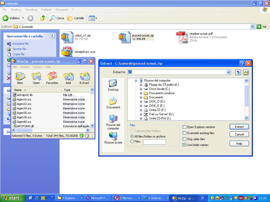Click the WinZip Add files icon
Screen dimensions: 270x202
click(68, 78)
